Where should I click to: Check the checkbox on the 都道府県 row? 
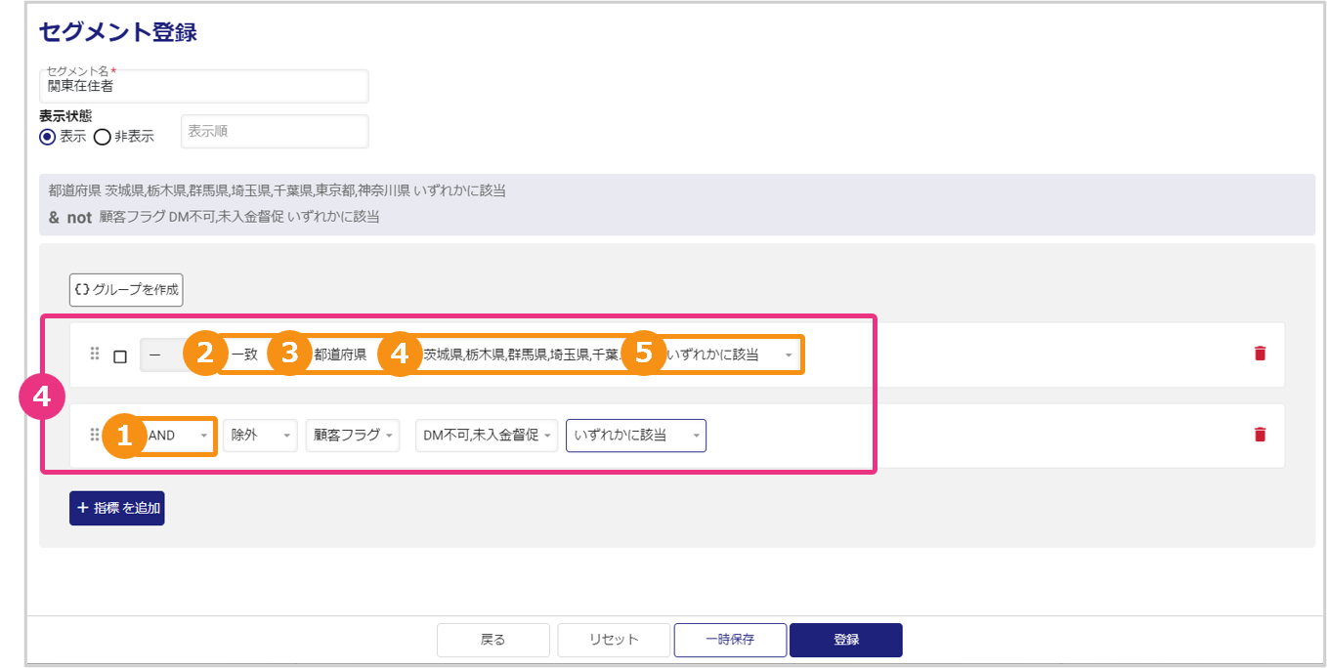(x=120, y=356)
